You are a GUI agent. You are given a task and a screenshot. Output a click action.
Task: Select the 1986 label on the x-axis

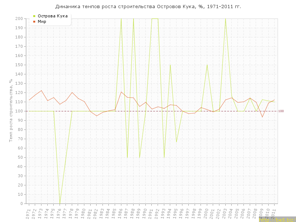[x=120, y=213]
